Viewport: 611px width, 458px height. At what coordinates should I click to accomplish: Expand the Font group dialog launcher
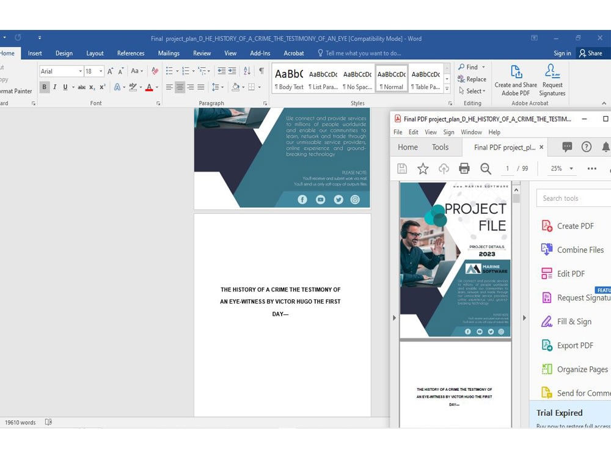[x=158, y=103]
